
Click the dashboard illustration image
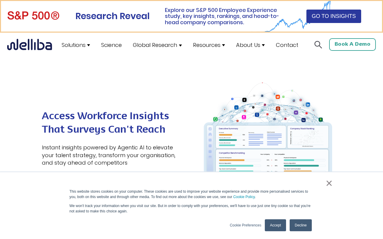pyautogui.click(x=268, y=127)
